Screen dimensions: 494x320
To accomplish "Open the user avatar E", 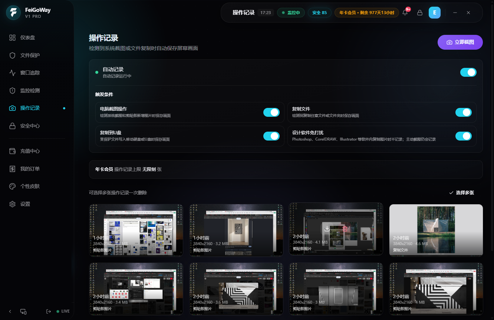I will [x=435, y=13].
